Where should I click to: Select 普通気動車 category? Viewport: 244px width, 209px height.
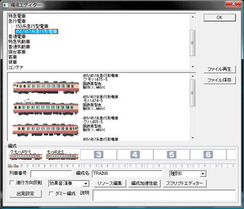pyautogui.click(x=19, y=47)
